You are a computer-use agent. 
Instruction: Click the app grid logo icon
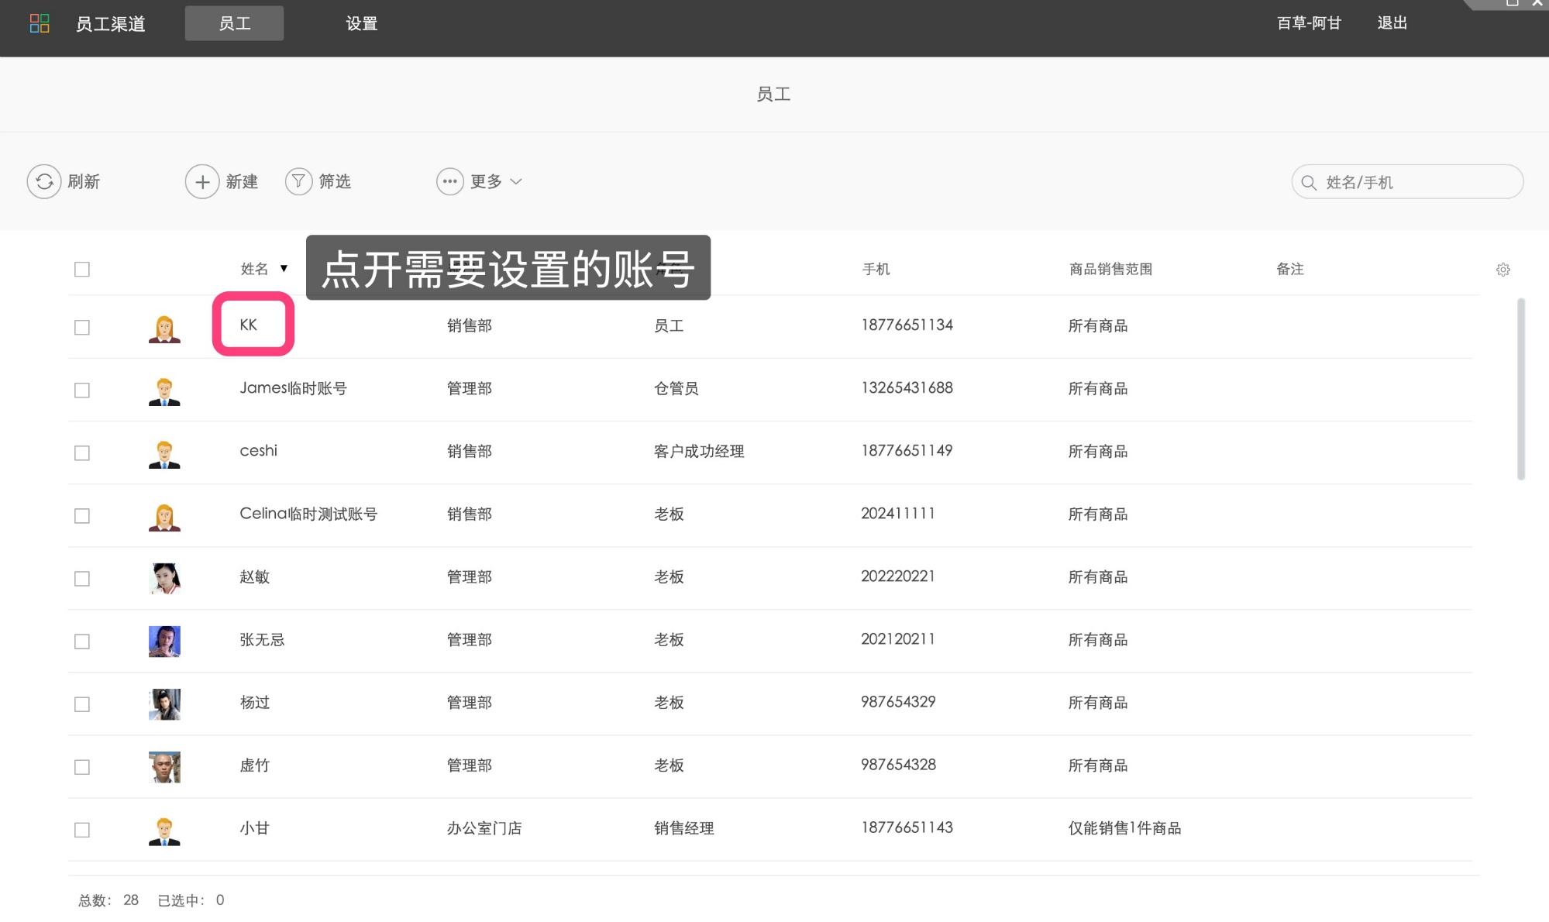pyautogui.click(x=40, y=23)
